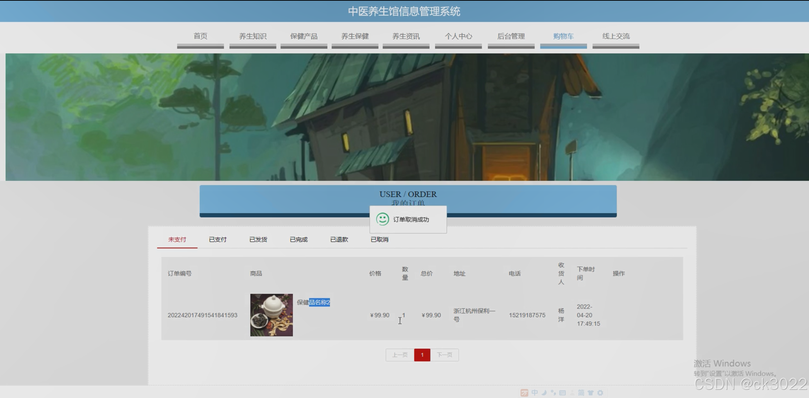Click the smiley icon in success toast
Viewport: 809px width, 398px height.
point(382,219)
